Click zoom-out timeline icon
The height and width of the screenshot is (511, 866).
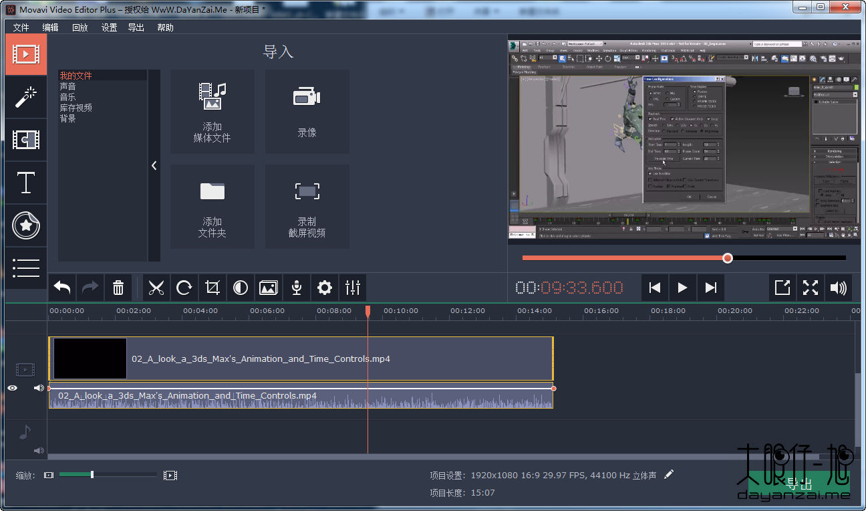[x=48, y=475]
